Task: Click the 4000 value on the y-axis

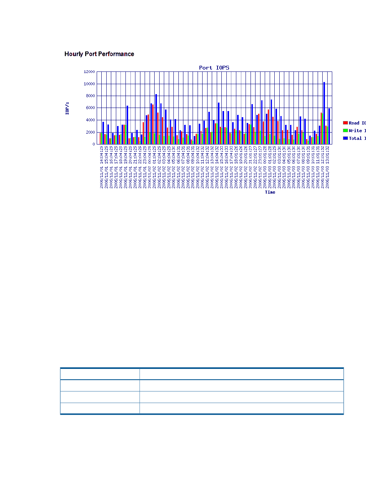Action: tap(91, 120)
